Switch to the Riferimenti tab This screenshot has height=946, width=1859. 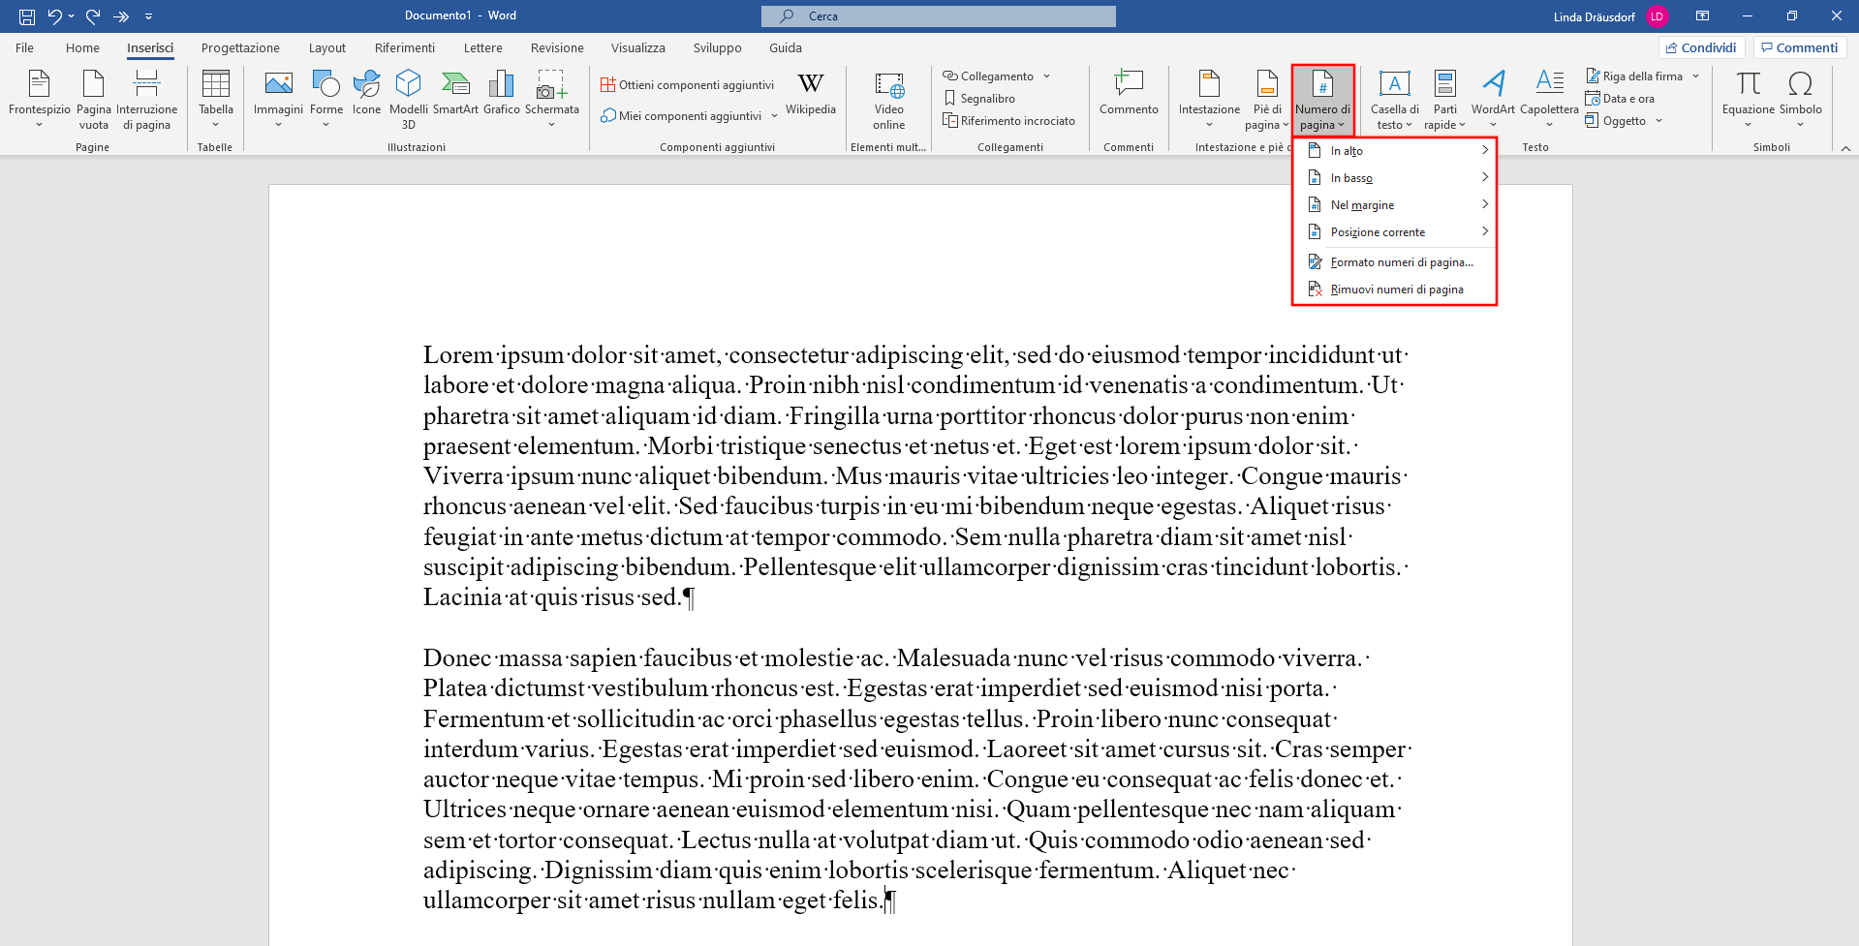tap(404, 46)
